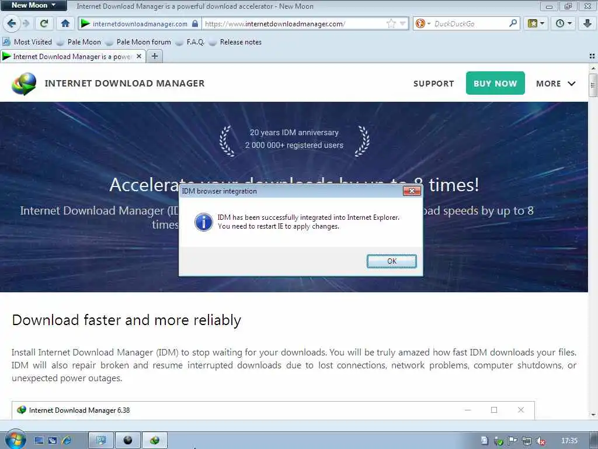
Task: Open the URL history dropdown arrow
Action: pos(402,23)
